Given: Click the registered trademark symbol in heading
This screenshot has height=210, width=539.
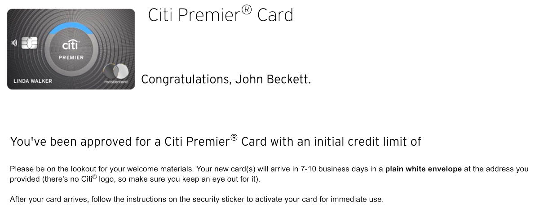Looking at the screenshot, I should pyautogui.click(x=247, y=9).
